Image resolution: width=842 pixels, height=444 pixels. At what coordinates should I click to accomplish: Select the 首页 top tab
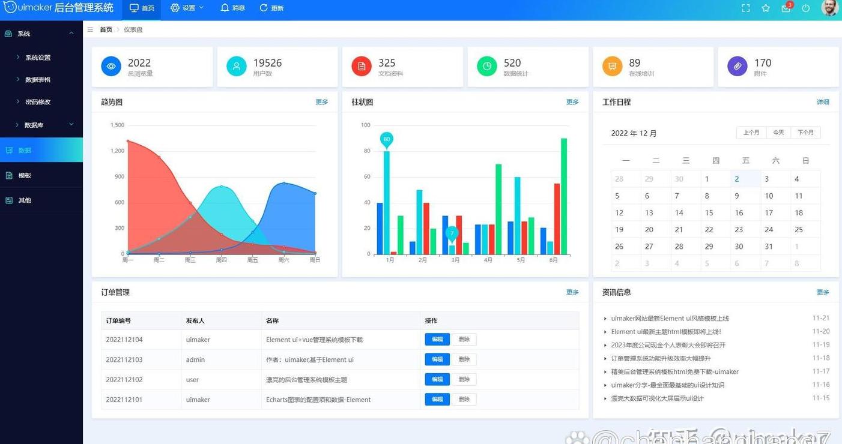click(x=142, y=8)
